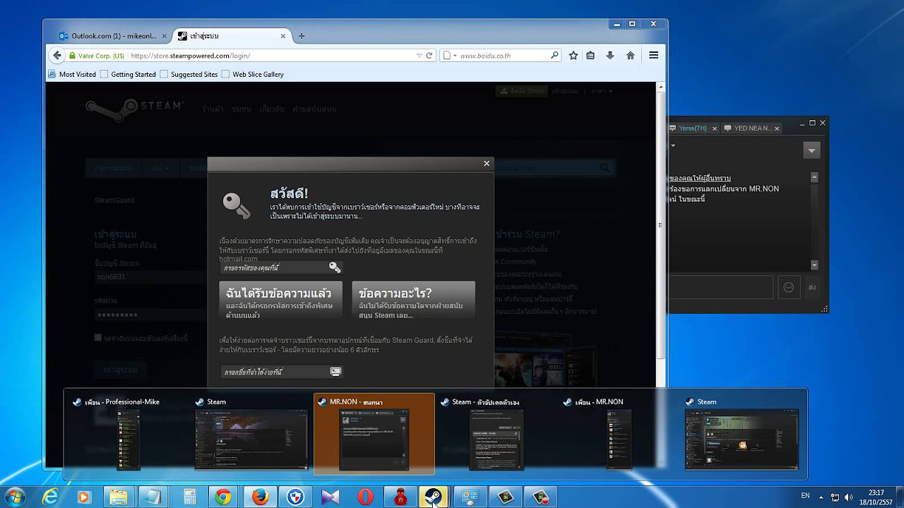Screen dimensions: 904x508
Task: Click the Install Steam button at page top
Action: [522, 91]
